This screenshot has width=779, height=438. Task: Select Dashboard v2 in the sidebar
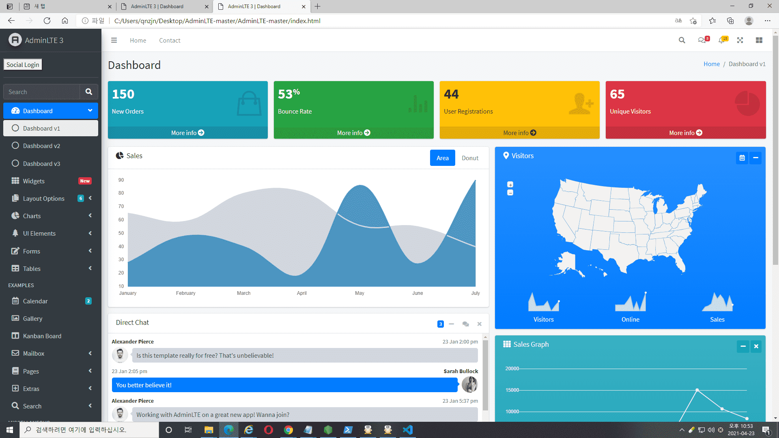[x=41, y=146]
